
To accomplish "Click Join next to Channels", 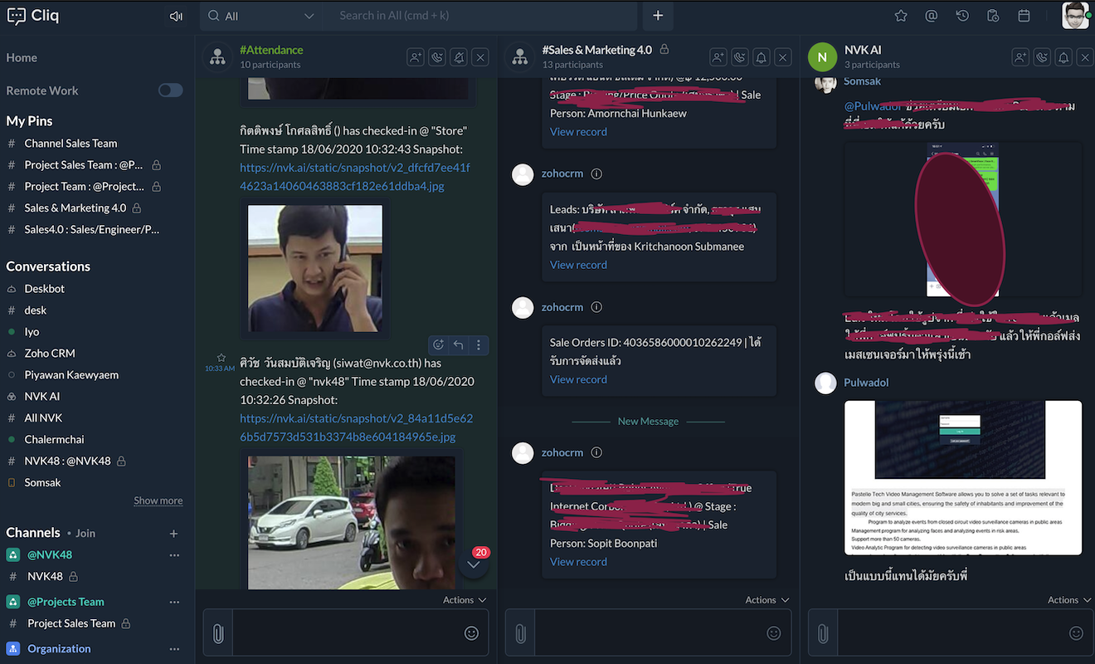I will 85,533.
